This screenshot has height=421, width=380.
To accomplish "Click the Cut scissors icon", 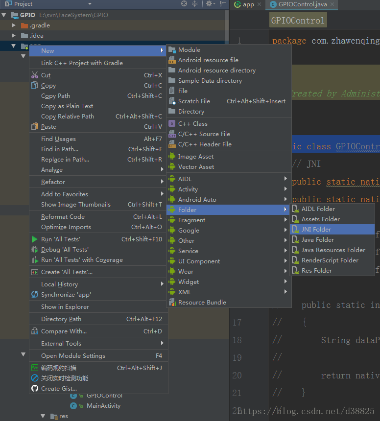I will 35,75.
